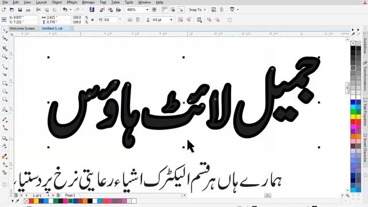Click the Mirror horizontally icon
The width and height of the screenshot is (368, 207).
click(x=130, y=20)
